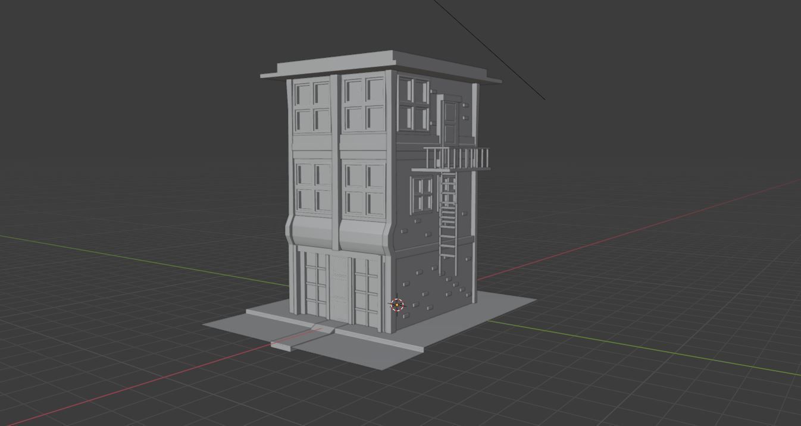The image size is (801, 426).
Task: Click the flat roof slab of the building
Action: (x=381, y=67)
